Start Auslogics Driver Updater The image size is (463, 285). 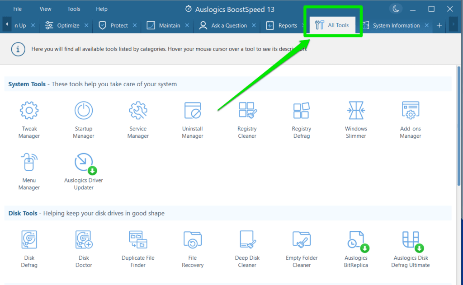(x=83, y=171)
